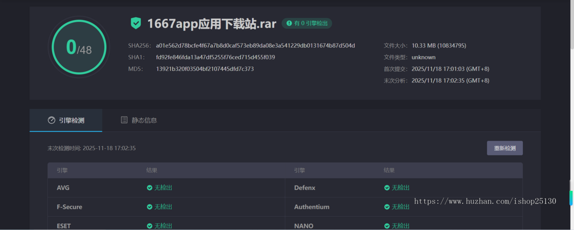
Task: Click green check icon in F-Secure row
Action: pos(150,207)
